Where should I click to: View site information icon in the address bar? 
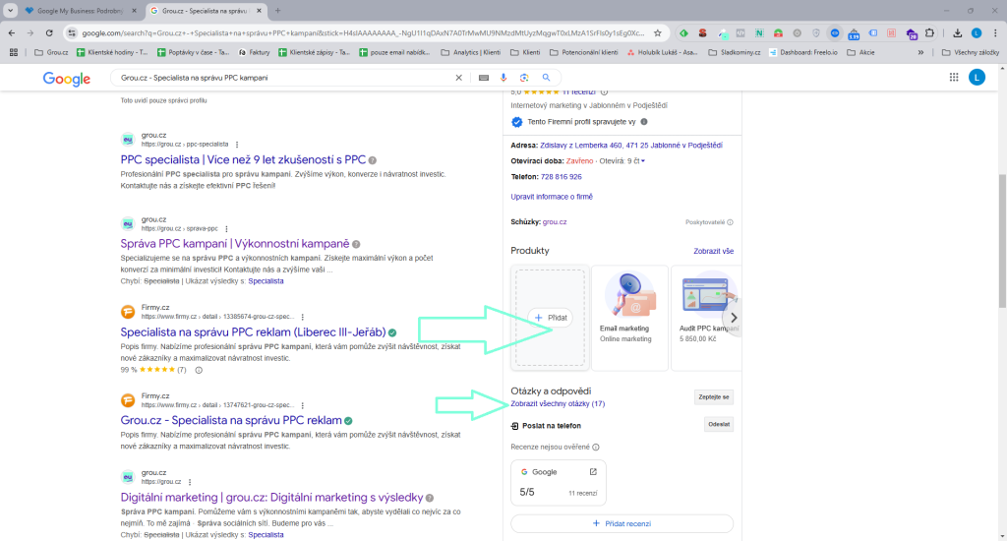point(71,32)
